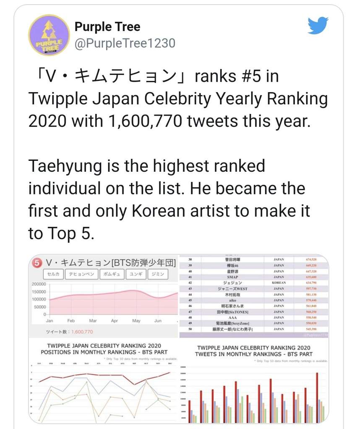
Task: Click the tallest red bar in chart
Action: (x=317, y=398)
